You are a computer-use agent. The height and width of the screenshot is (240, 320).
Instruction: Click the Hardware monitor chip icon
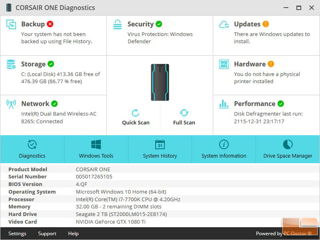click(224, 64)
